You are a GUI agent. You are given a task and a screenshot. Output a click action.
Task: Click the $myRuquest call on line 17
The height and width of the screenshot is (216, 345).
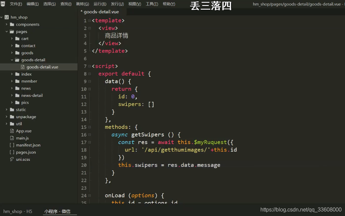click(210, 142)
